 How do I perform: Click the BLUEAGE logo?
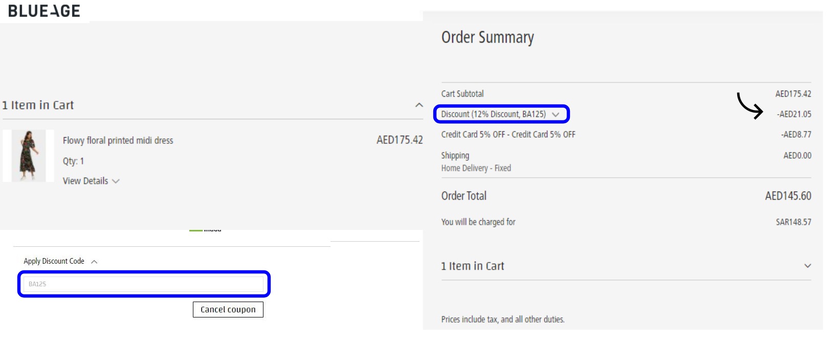click(43, 10)
